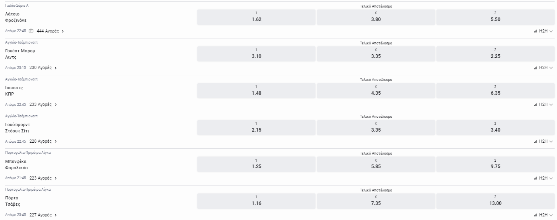Pick the draw at 3.35 for Γουέστ Μπρομ–Λιντς

pos(376,54)
